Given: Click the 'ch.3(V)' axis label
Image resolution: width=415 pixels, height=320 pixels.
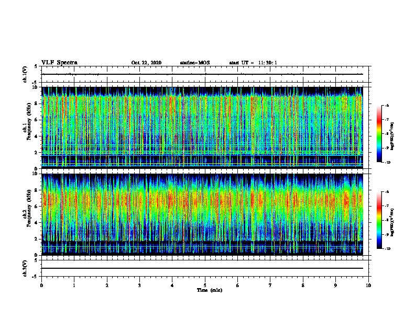Looking at the screenshot, I should (x=25, y=268).
